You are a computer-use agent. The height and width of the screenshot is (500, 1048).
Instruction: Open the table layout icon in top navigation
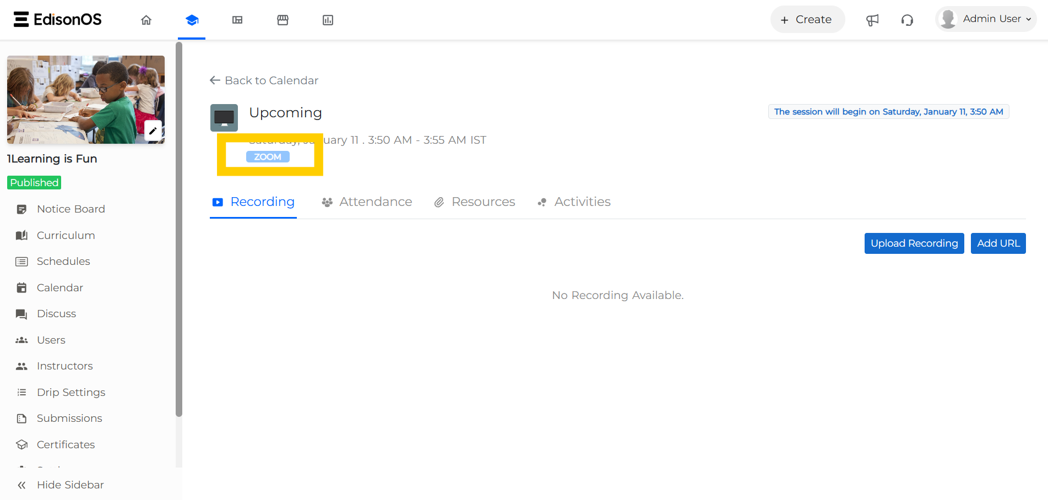pyautogui.click(x=237, y=20)
